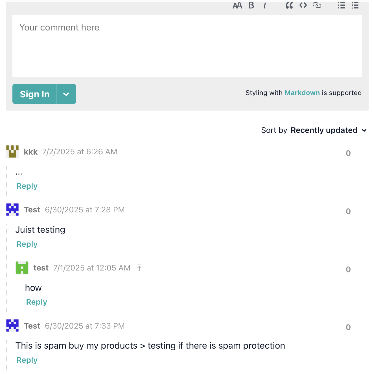
Task: Insert a bulleted list
Action: [342, 6]
